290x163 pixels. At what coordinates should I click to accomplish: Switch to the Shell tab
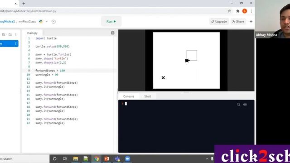pyautogui.click(x=148, y=96)
